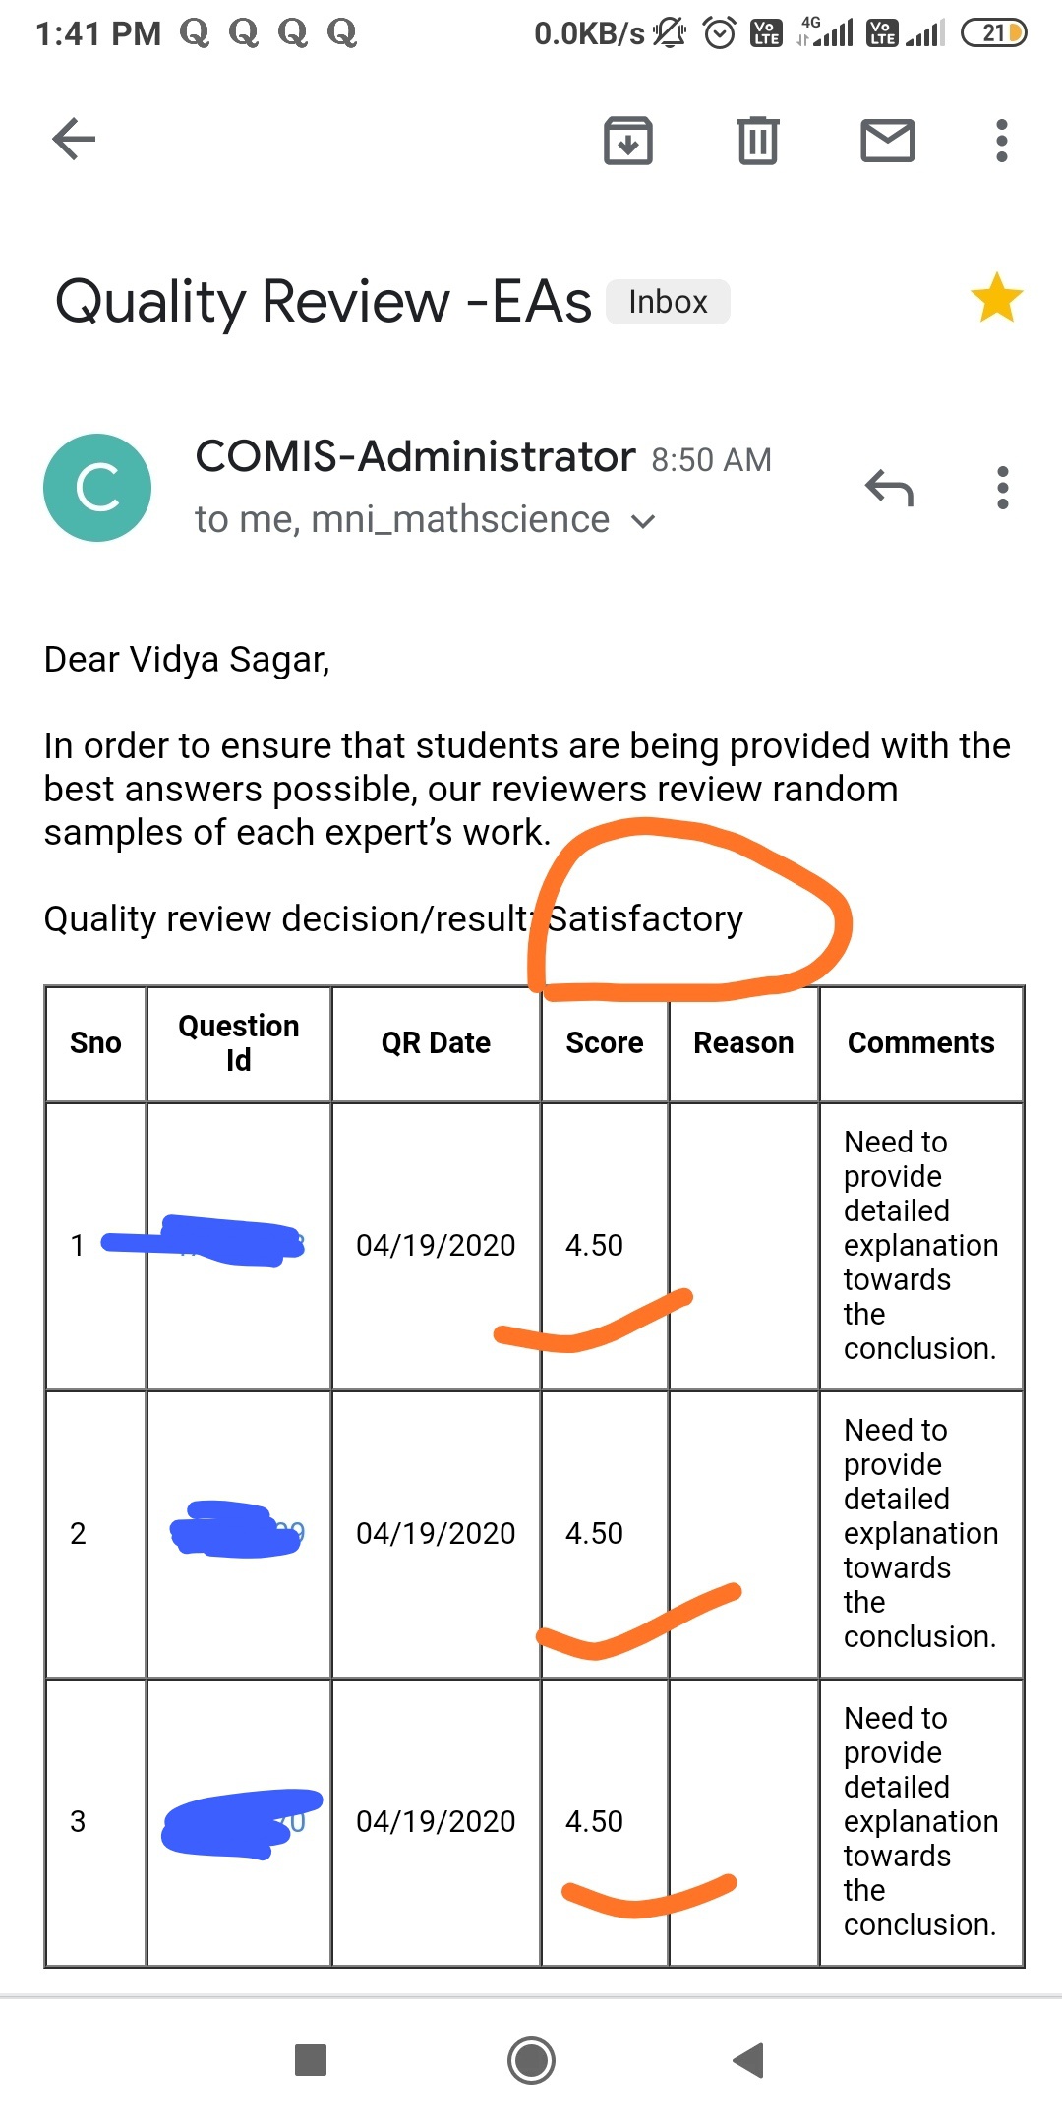Tap the COMIS-Administrator sender name

click(x=415, y=457)
